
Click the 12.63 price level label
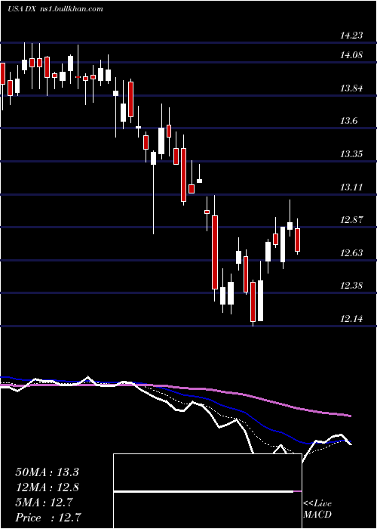[352, 252]
